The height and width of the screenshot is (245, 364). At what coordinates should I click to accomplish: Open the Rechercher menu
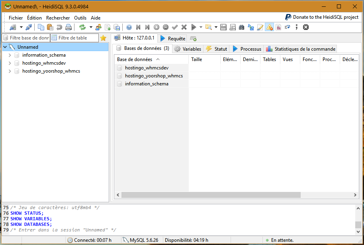(58, 18)
